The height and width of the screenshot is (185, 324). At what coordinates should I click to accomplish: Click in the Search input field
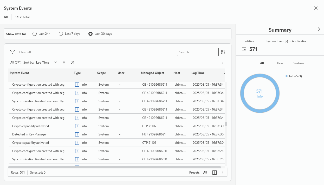(198, 52)
